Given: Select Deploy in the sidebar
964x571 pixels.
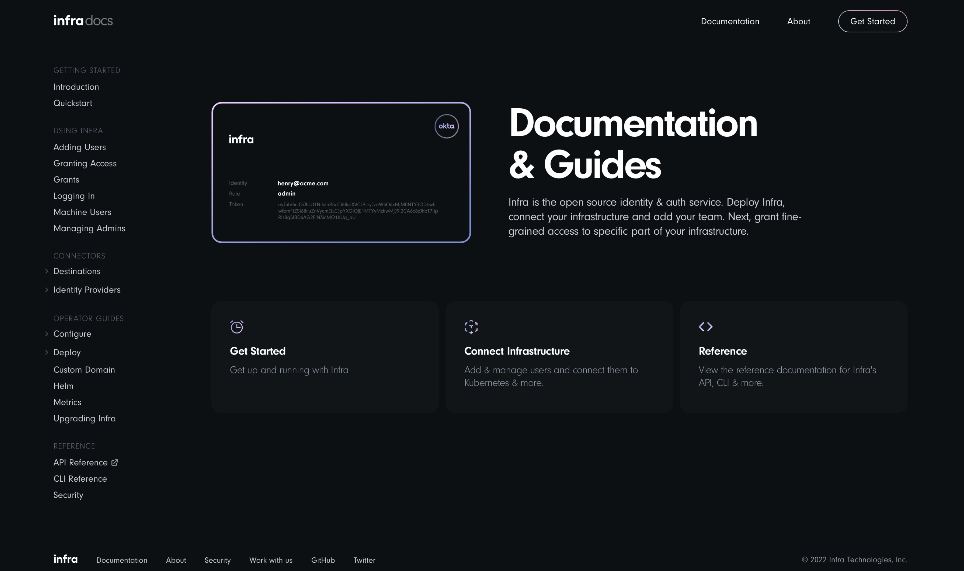Looking at the screenshot, I should (x=67, y=352).
